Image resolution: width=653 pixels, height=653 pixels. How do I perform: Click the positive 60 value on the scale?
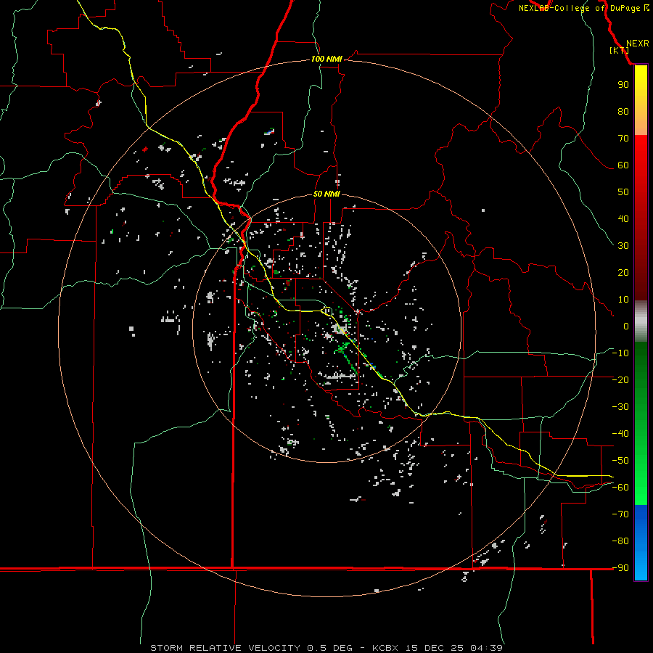click(x=623, y=165)
